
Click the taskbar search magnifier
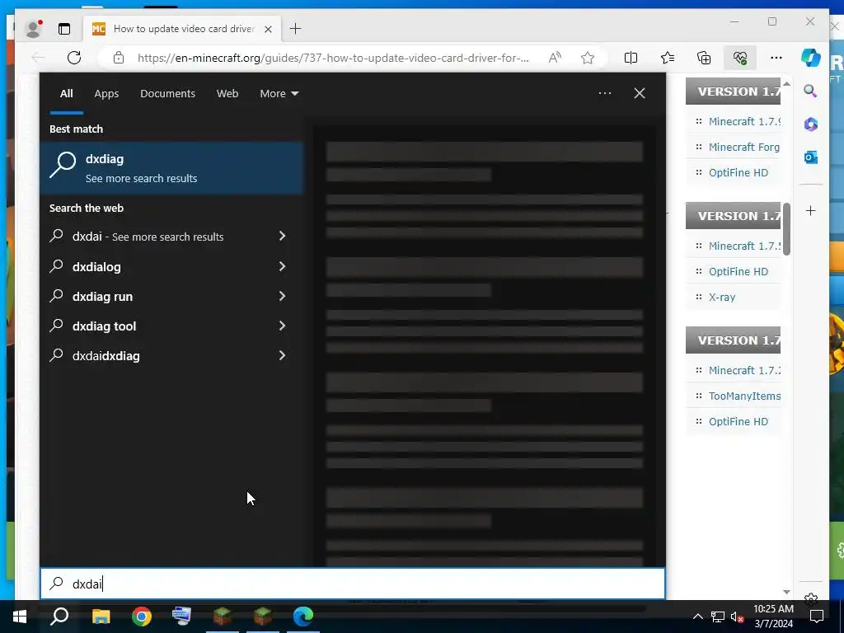[x=59, y=617]
